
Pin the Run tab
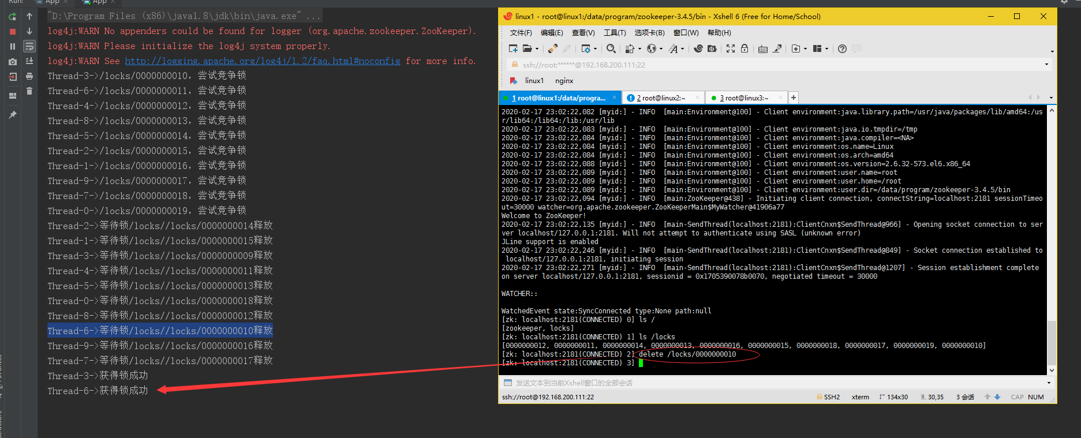[12, 115]
